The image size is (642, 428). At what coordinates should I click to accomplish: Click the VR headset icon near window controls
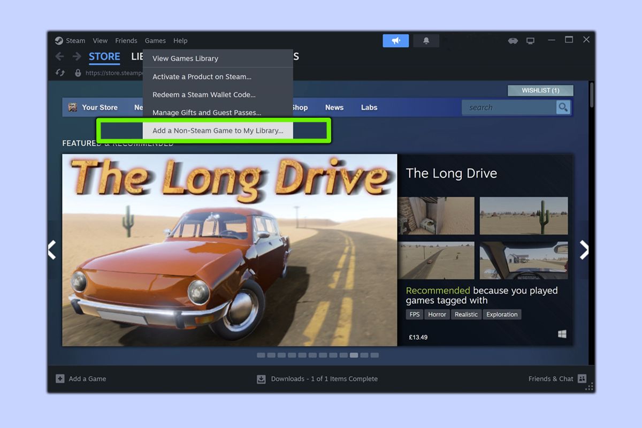(513, 40)
